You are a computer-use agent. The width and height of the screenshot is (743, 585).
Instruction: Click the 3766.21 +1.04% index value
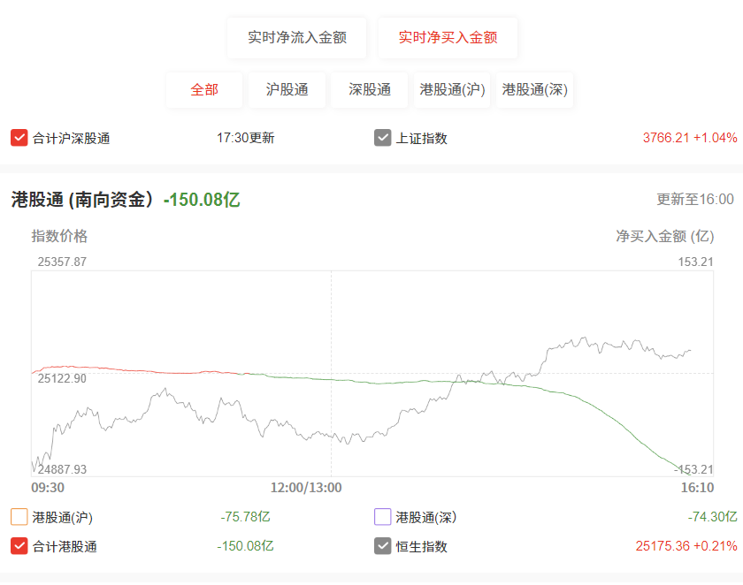[x=689, y=138]
